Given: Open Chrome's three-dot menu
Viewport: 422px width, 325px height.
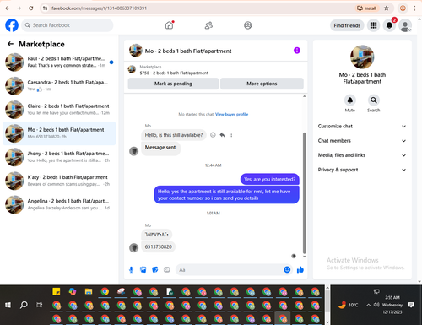Looking at the screenshot, I should 414,8.
